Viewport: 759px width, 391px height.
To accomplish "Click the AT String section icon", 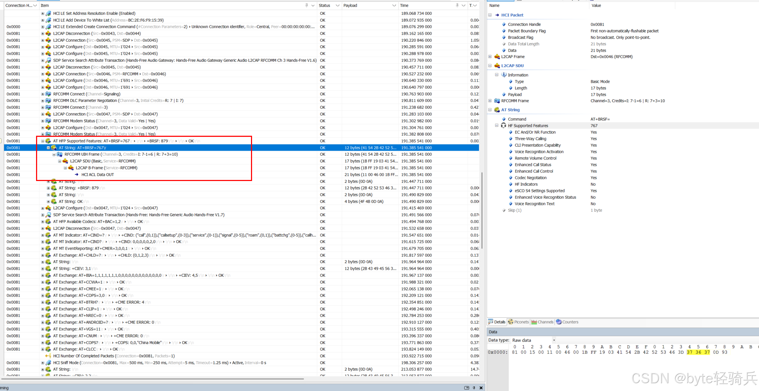I will pos(497,110).
